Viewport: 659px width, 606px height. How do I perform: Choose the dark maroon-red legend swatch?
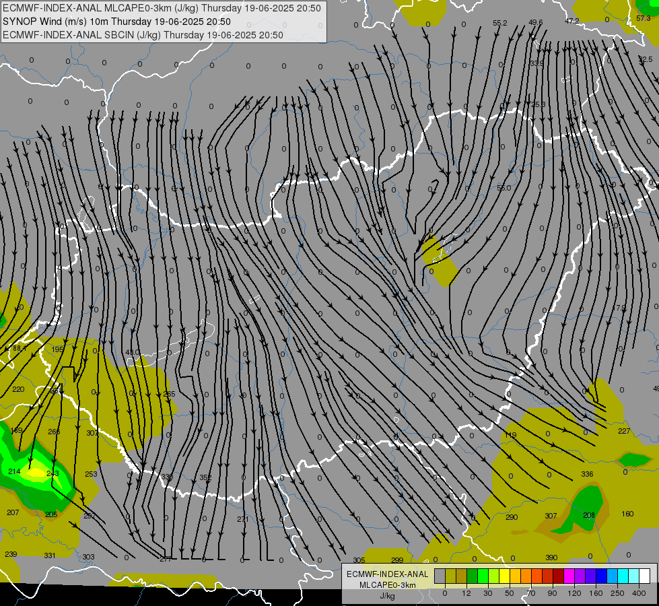(x=559, y=576)
